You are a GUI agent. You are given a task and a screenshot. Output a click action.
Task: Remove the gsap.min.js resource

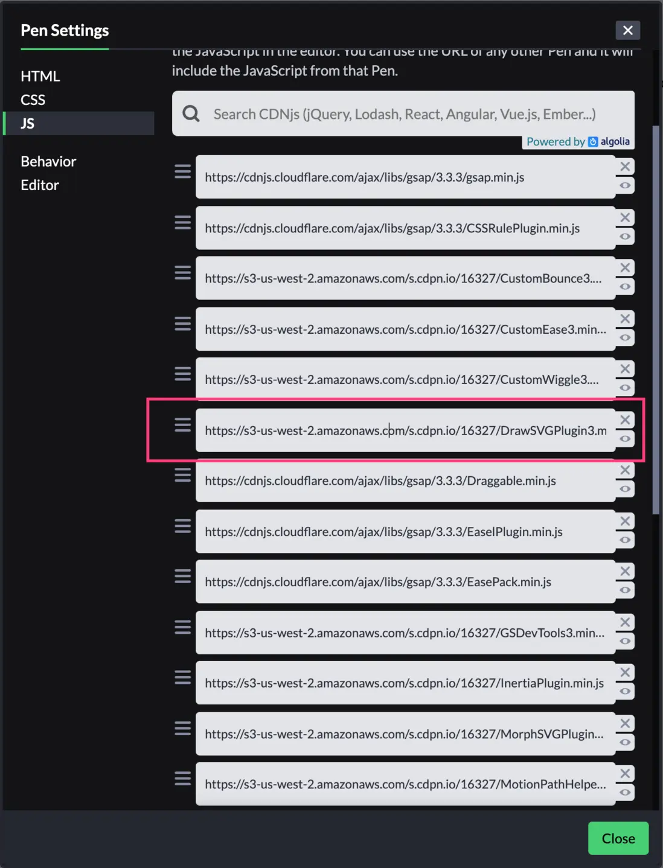tap(625, 167)
